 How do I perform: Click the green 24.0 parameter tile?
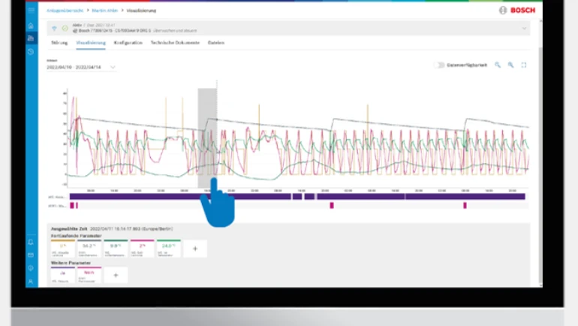tap(168, 248)
